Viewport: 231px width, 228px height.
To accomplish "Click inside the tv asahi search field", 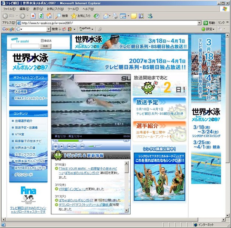I will 25,46.
